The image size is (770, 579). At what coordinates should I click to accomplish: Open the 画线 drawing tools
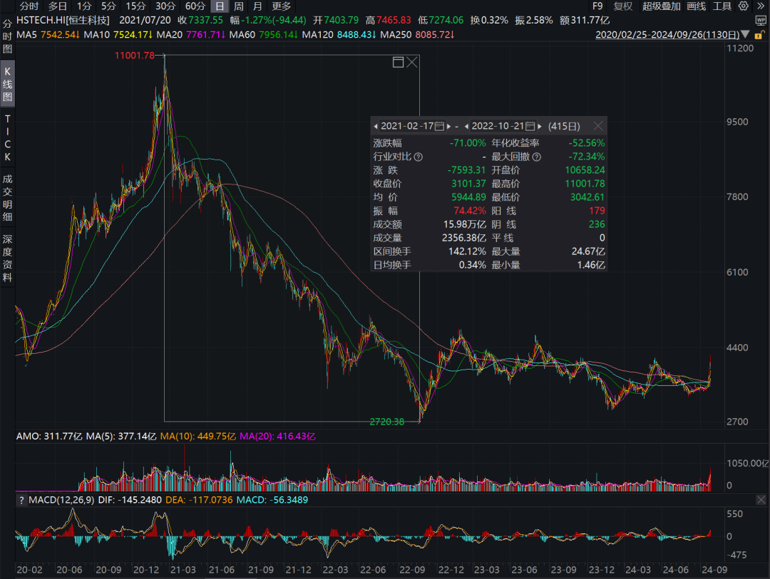pos(696,6)
